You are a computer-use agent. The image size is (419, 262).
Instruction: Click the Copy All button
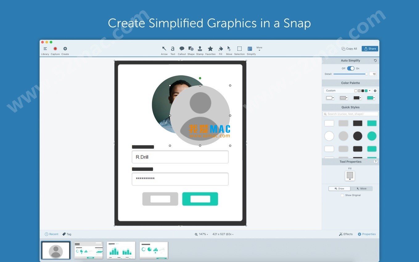pos(349,49)
